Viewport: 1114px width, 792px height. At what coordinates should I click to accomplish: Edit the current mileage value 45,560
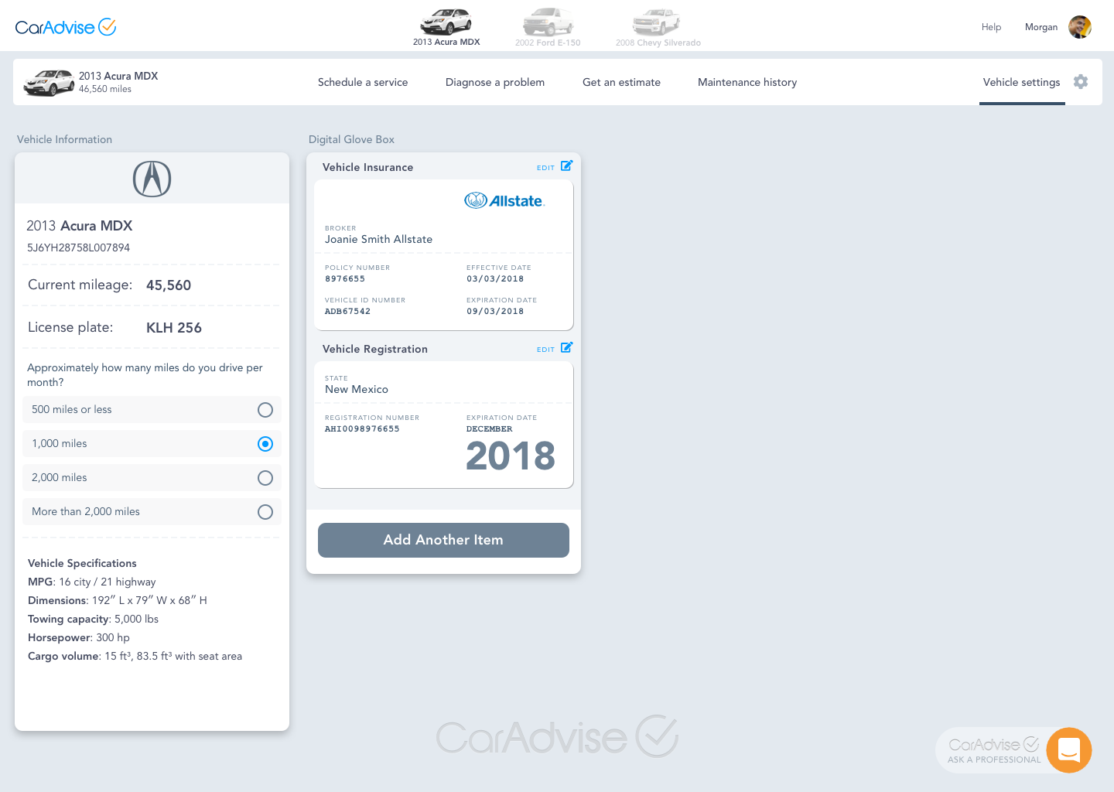[x=169, y=285]
